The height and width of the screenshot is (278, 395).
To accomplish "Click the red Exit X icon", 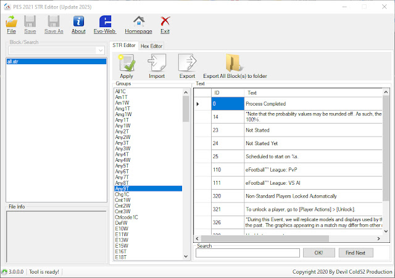I will 165,21.
